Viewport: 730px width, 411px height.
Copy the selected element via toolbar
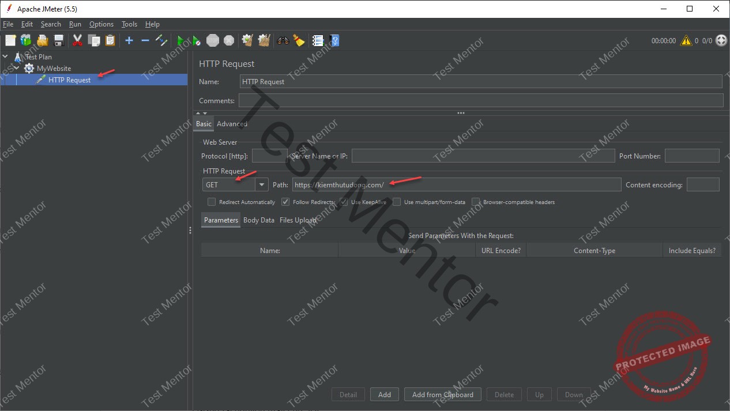94,40
